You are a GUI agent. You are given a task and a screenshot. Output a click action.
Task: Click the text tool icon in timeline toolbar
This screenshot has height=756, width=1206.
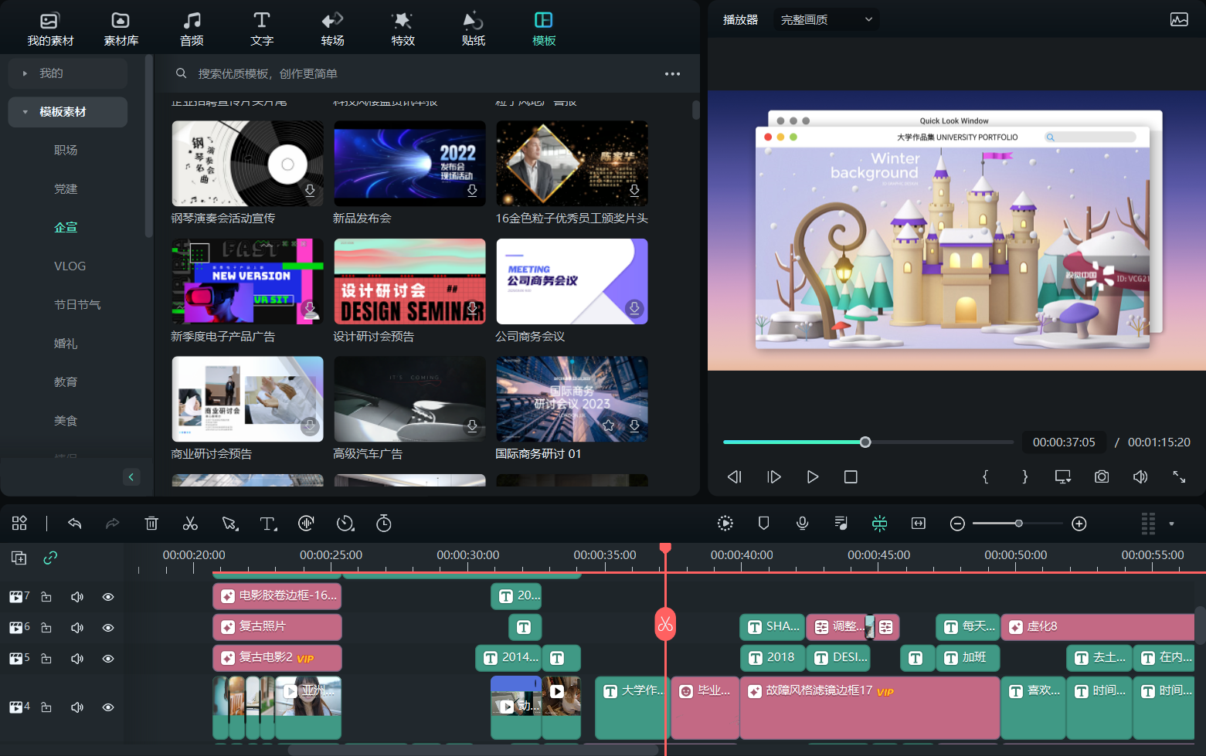pyautogui.click(x=268, y=524)
